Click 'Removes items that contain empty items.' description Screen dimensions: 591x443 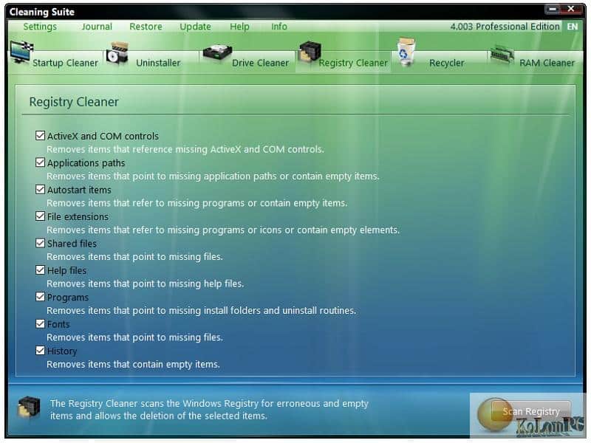point(133,364)
